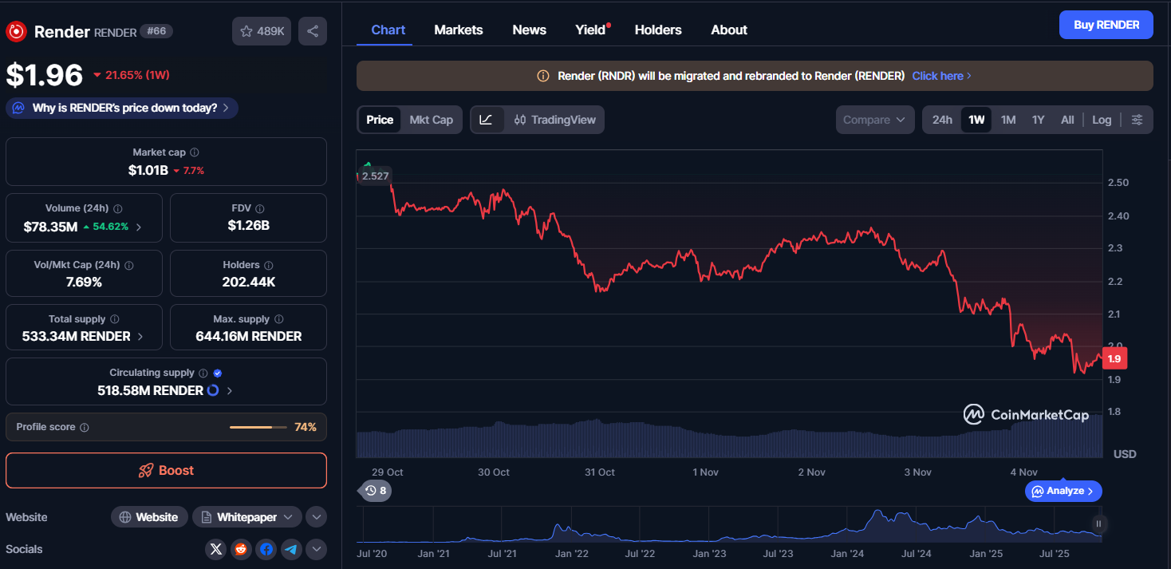Open the Holders tab
The height and width of the screenshot is (569, 1171).
click(x=657, y=30)
